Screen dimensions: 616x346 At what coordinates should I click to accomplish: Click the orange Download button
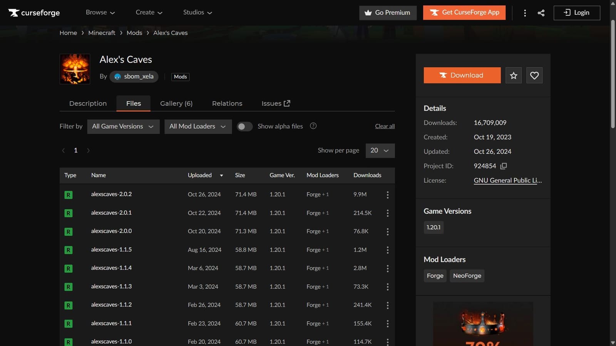click(462, 75)
